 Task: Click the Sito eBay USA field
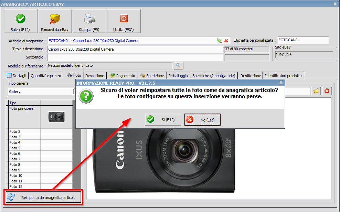point(304,54)
